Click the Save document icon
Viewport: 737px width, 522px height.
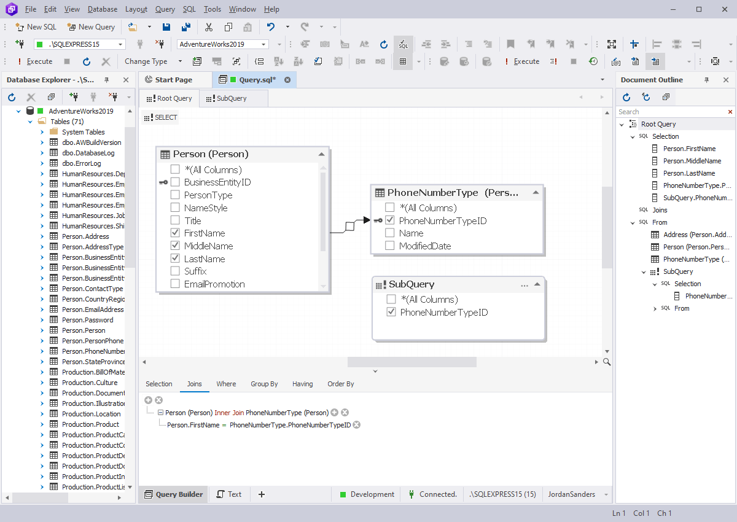(166, 27)
